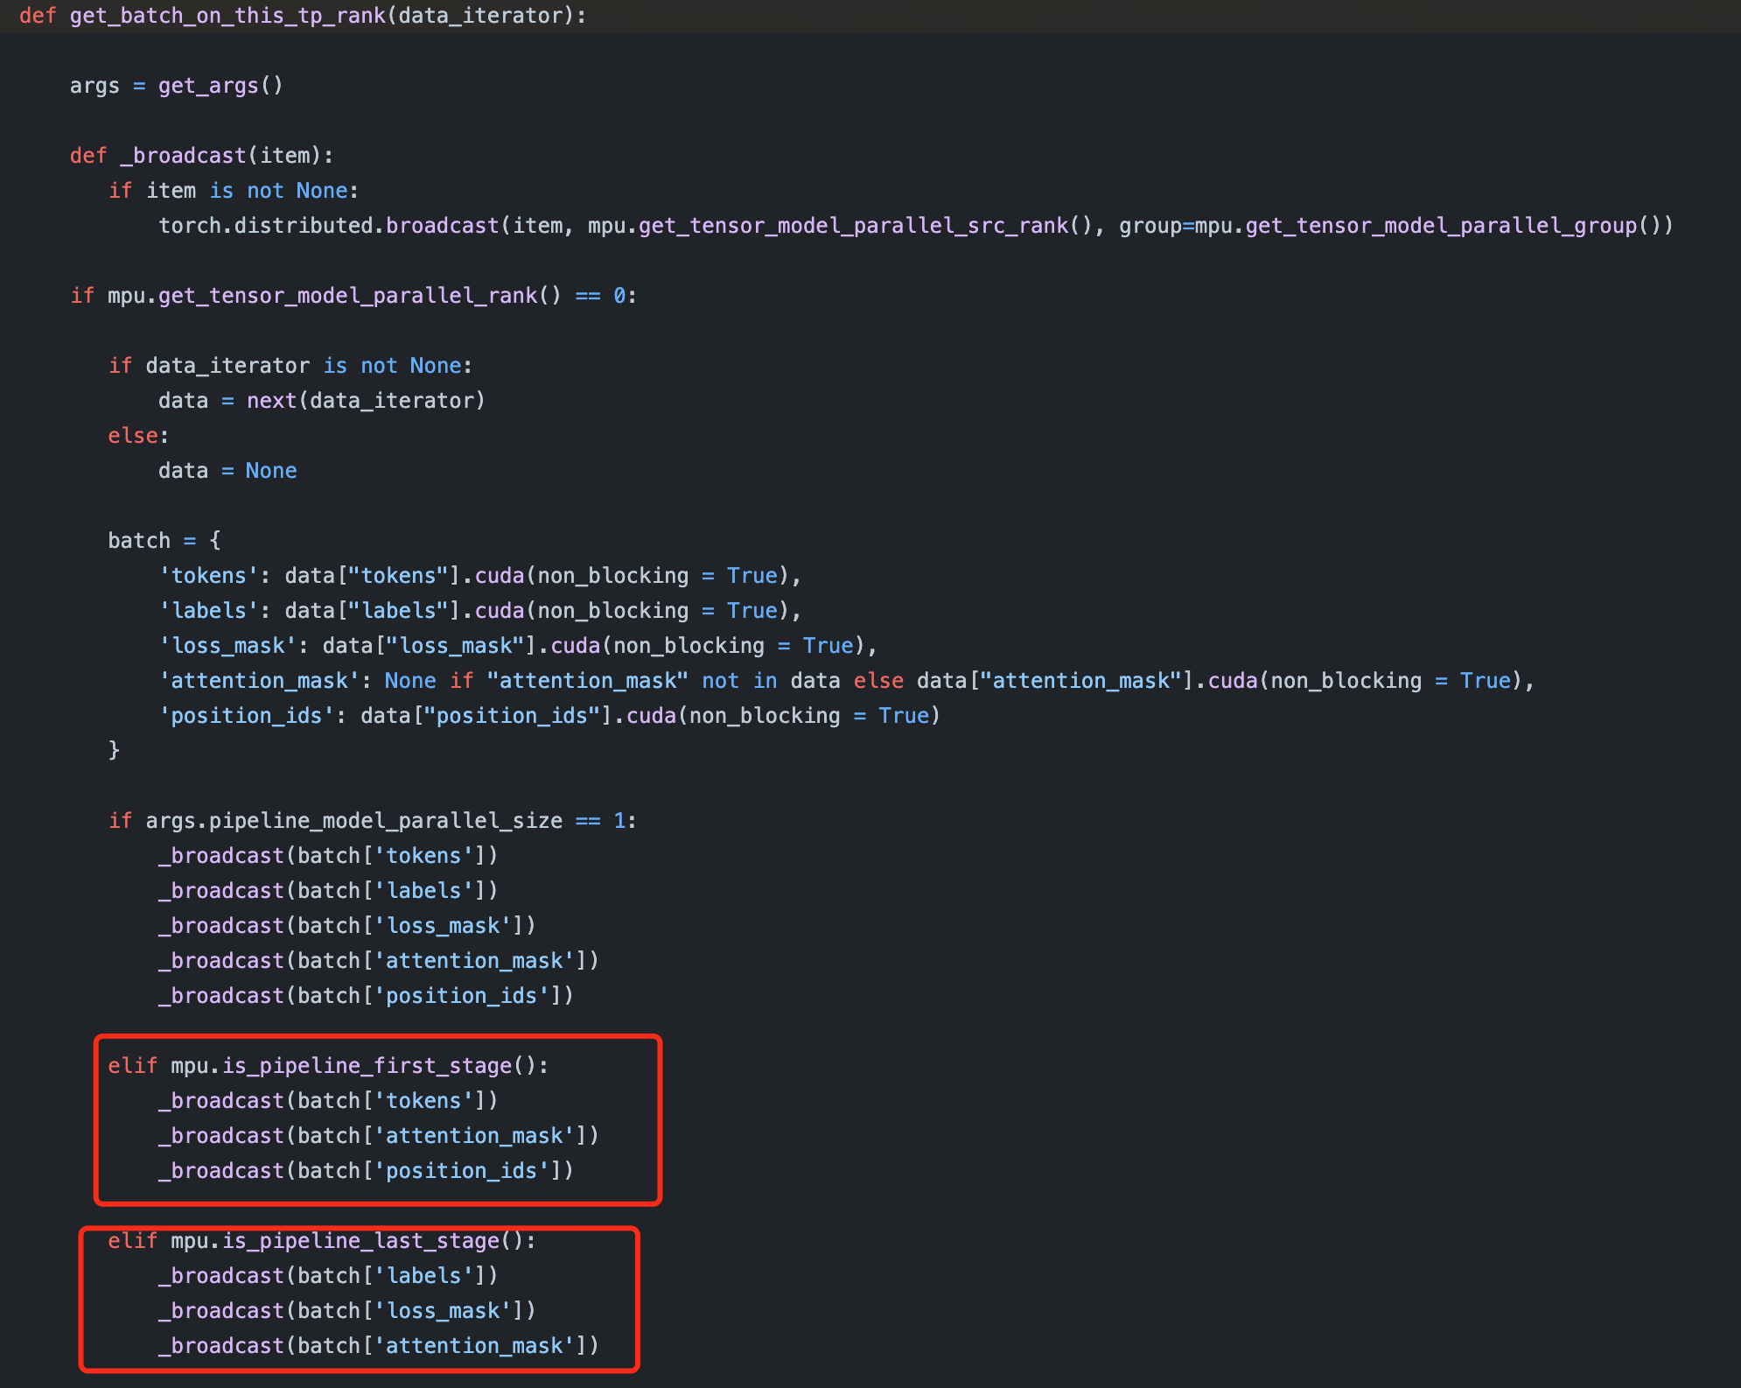Click 'if data_iterator is not None:' line

(290, 366)
